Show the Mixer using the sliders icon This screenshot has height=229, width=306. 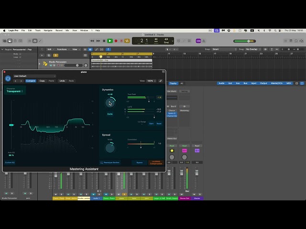(x=35, y=41)
